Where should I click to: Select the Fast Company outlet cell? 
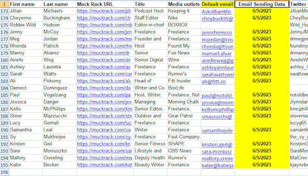pos(184,137)
